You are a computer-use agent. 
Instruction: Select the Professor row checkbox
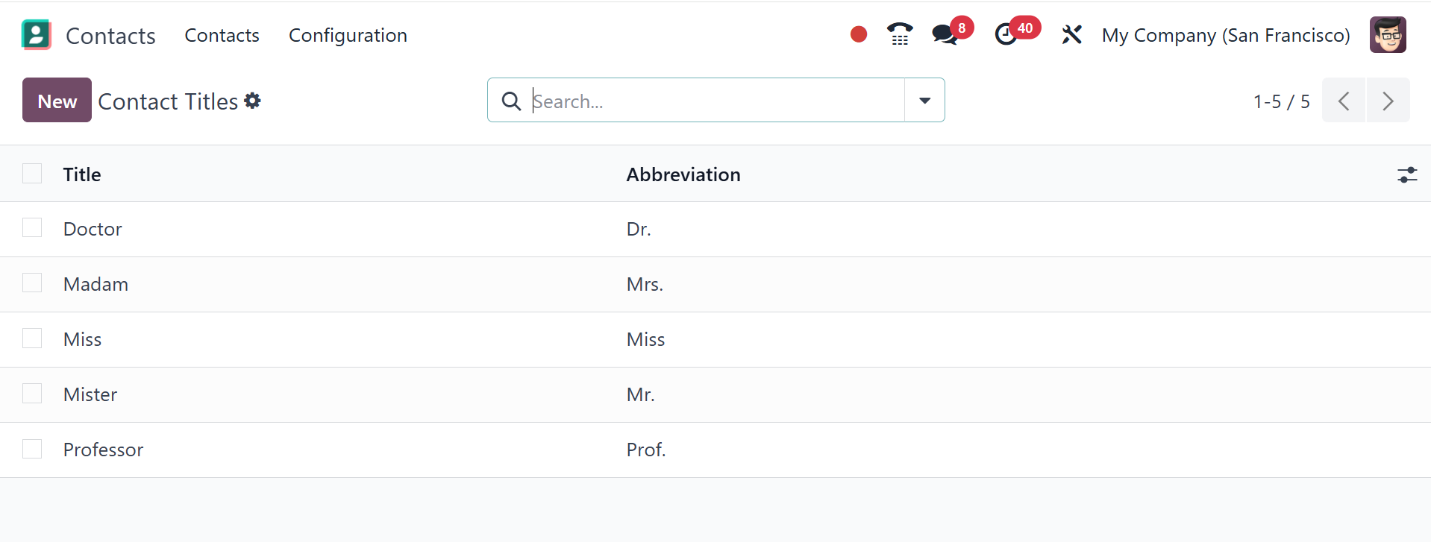(32, 449)
